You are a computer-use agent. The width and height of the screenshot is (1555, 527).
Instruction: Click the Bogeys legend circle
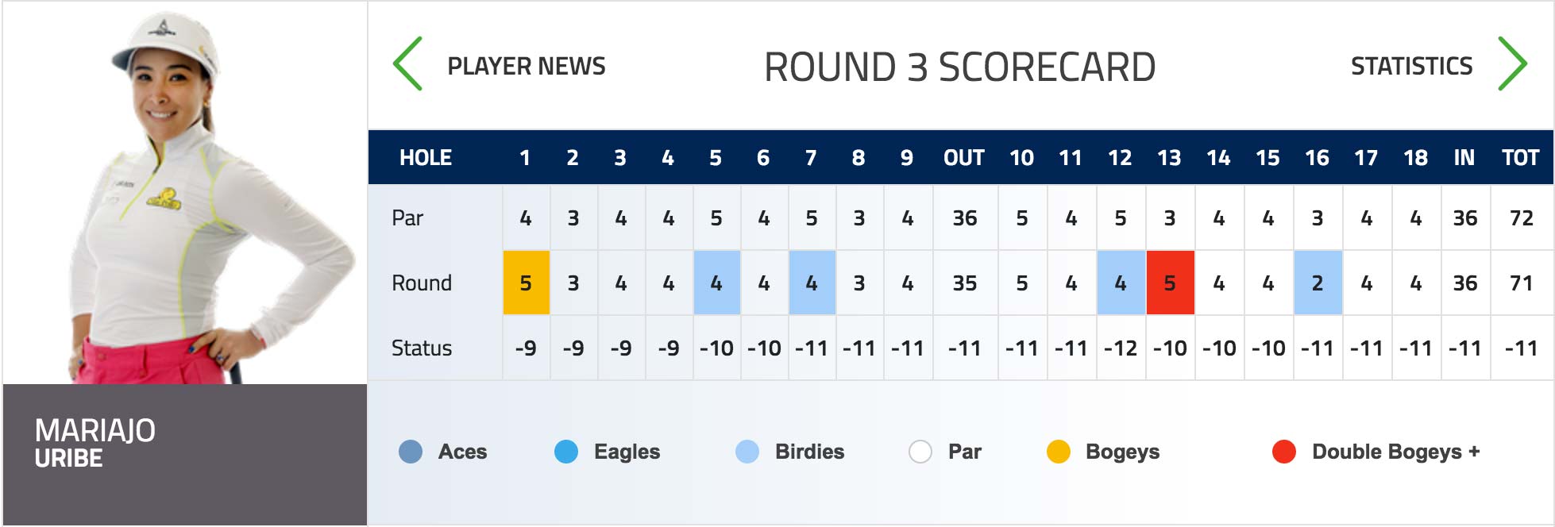point(1059,452)
